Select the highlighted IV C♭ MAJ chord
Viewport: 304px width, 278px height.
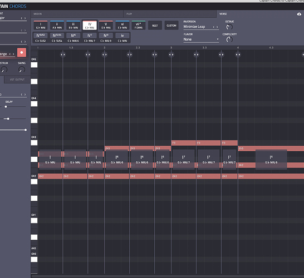pos(90,26)
